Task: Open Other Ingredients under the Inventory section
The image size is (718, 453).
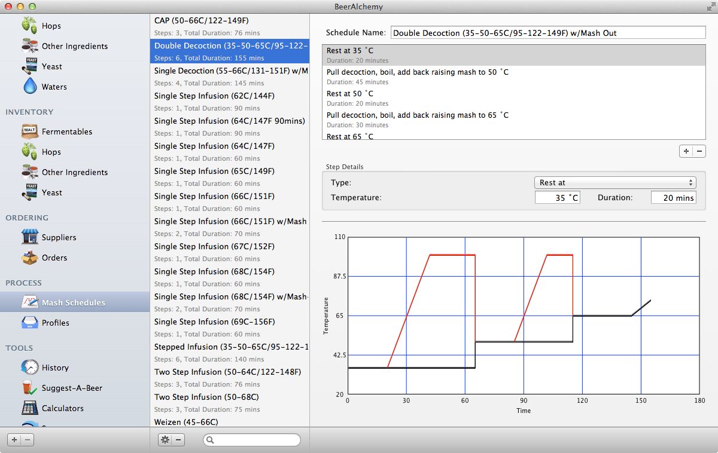Action: (74, 172)
